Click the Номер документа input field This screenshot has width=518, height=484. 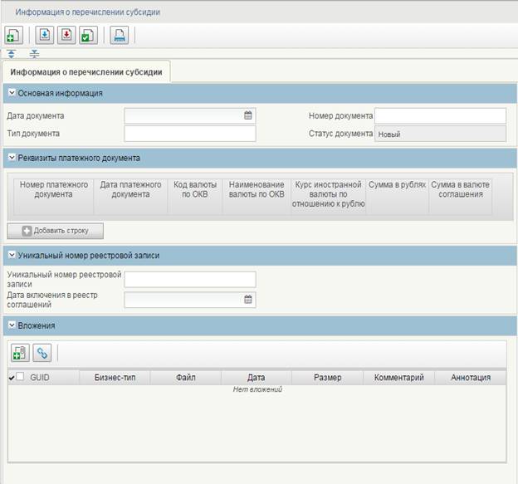[x=440, y=115]
